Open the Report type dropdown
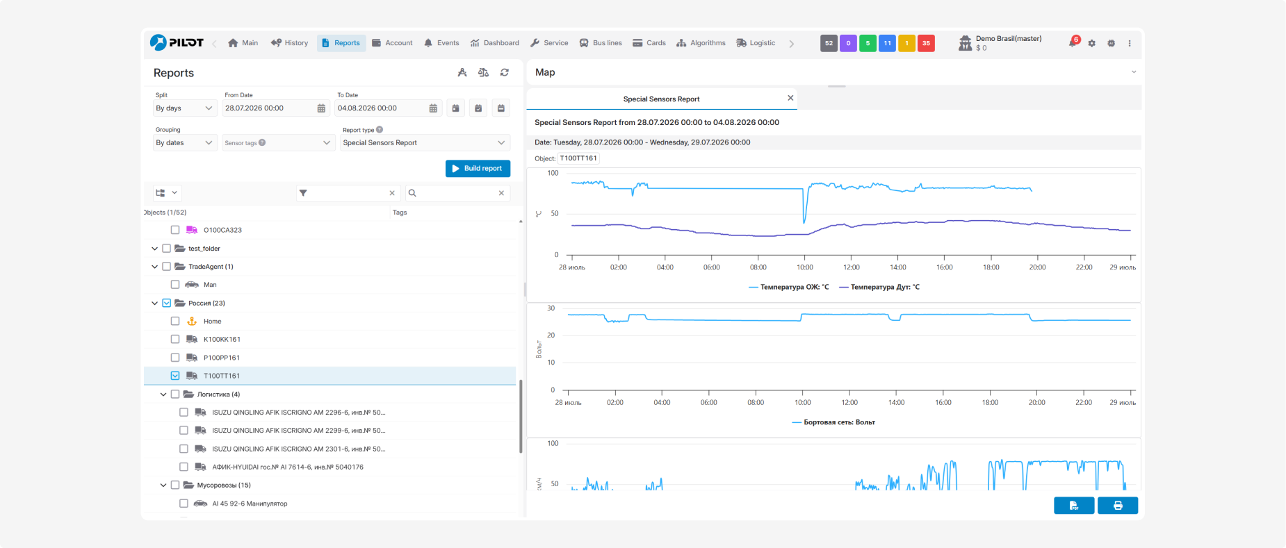 [425, 143]
